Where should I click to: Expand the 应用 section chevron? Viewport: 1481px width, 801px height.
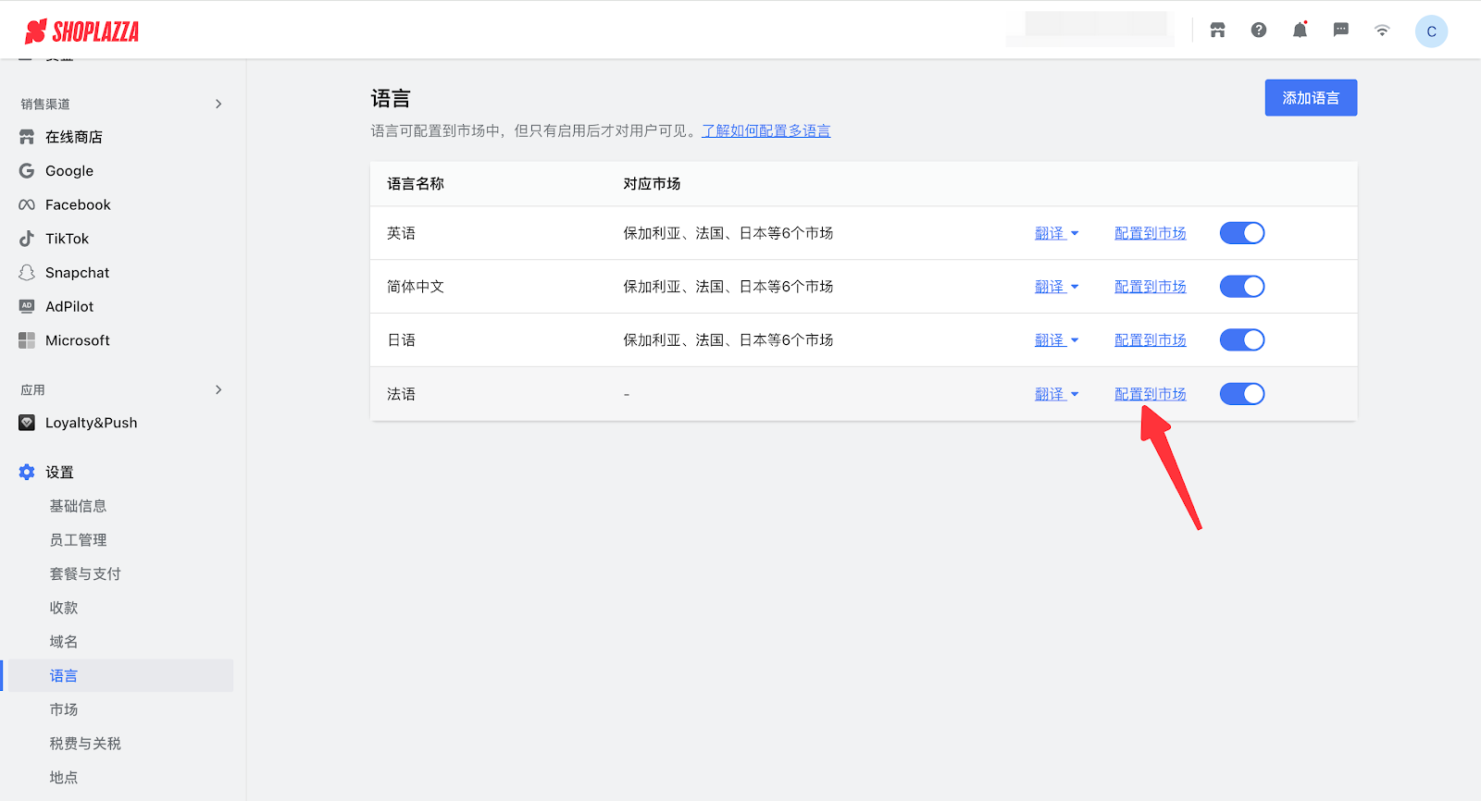[218, 389]
